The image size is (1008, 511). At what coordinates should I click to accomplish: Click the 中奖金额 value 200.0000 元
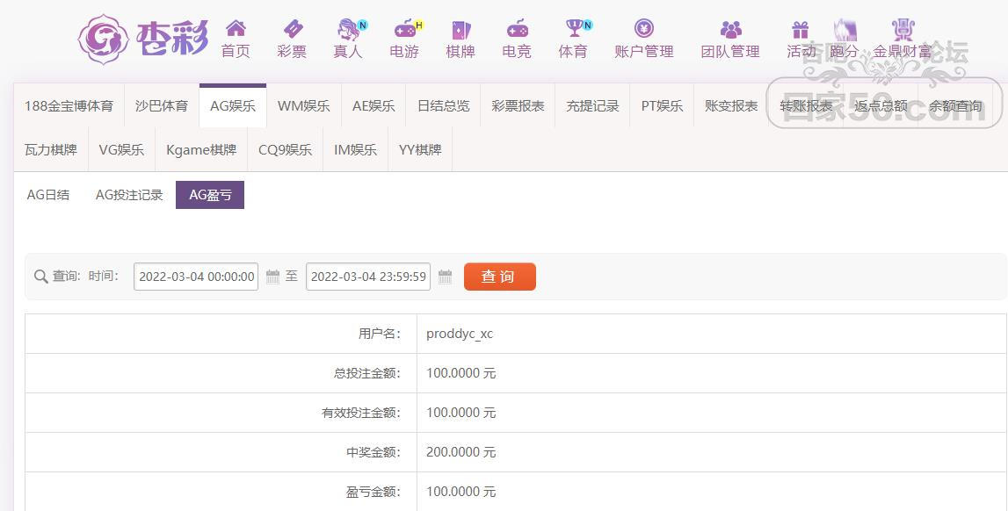(x=460, y=452)
